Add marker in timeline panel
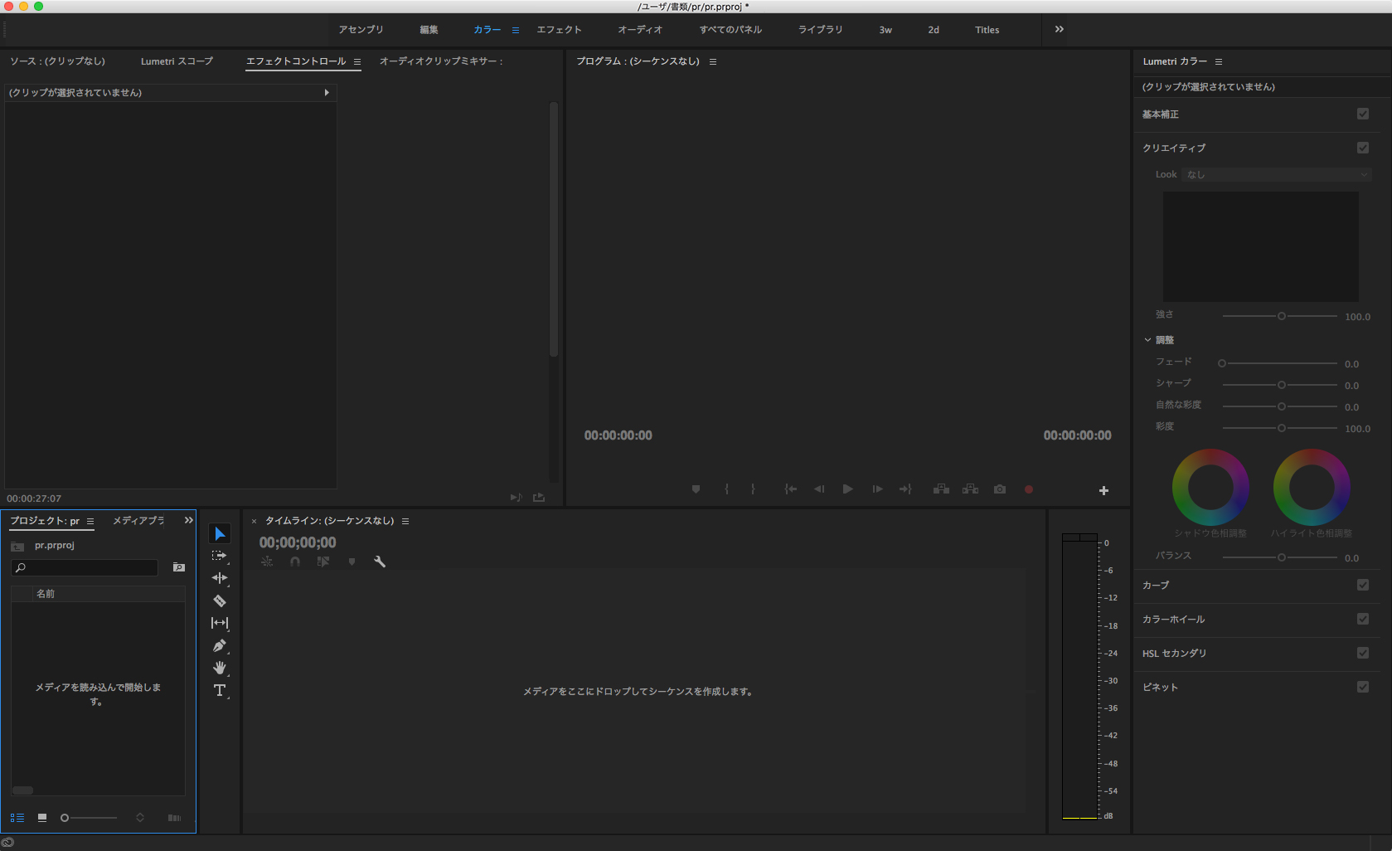Image resolution: width=1392 pixels, height=851 pixels. (x=352, y=562)
